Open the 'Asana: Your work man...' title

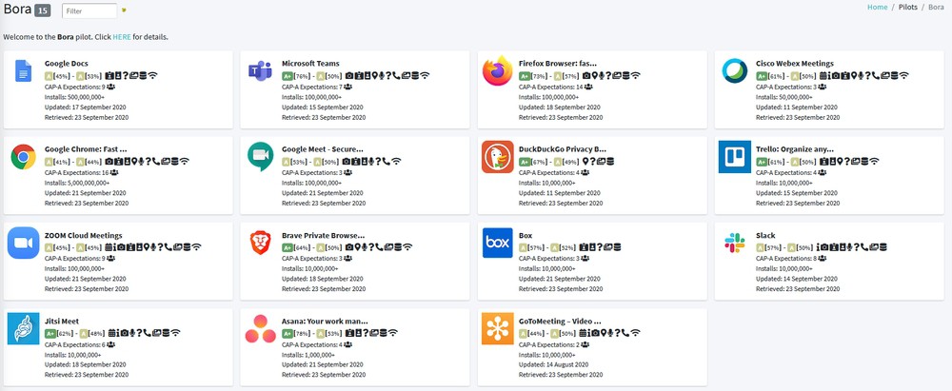[325, 322]
